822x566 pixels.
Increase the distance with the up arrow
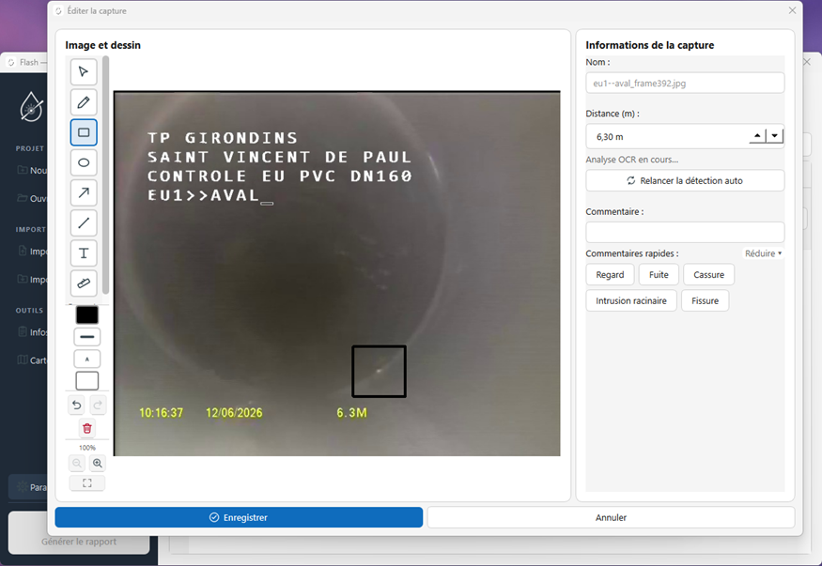757,136
